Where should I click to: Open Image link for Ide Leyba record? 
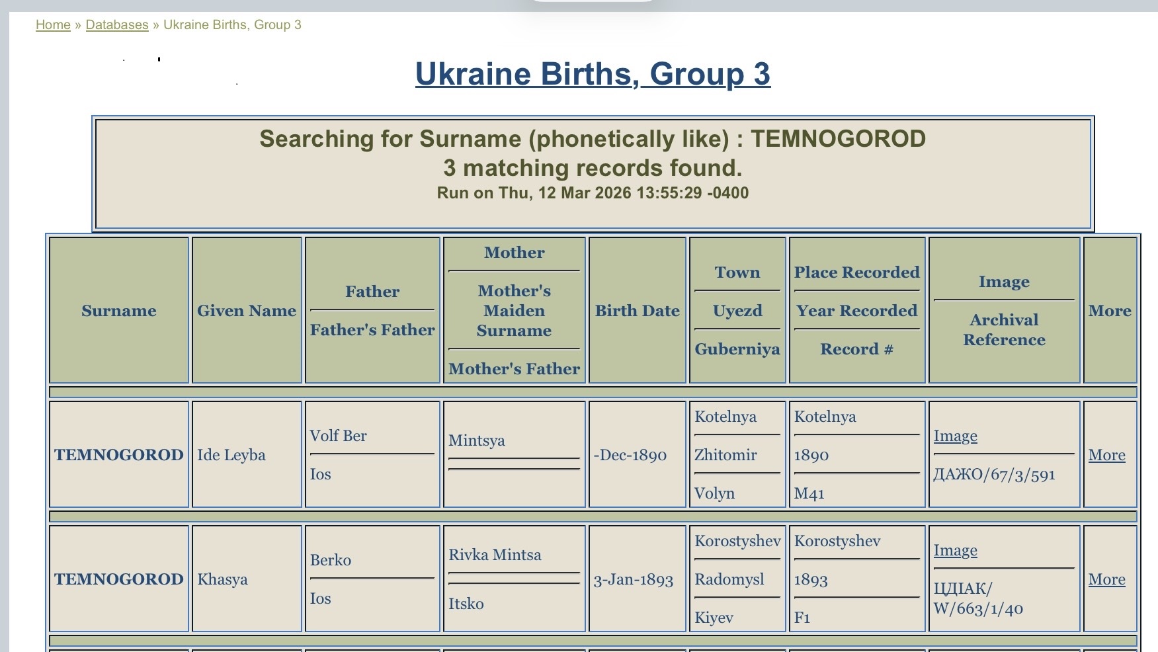(x=955, y=436)
